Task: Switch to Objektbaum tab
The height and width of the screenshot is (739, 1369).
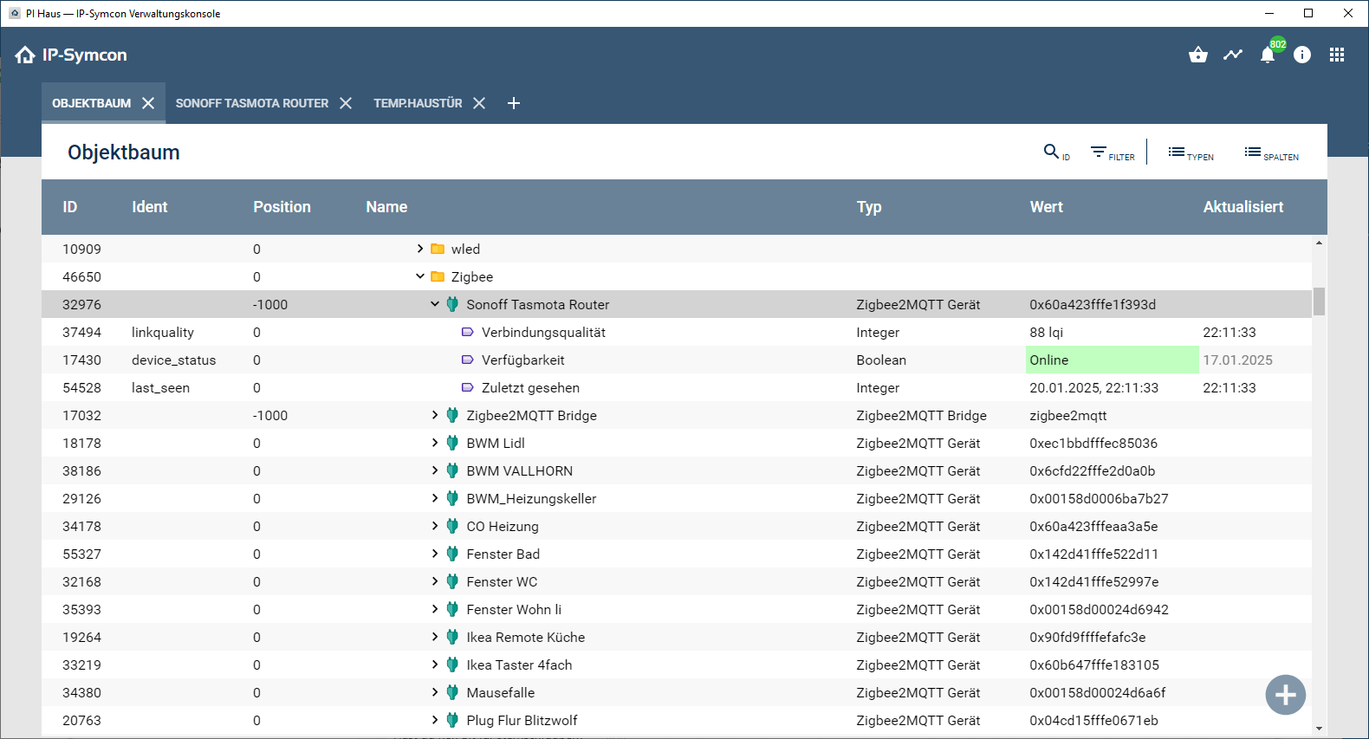Action: click(91, 103)
